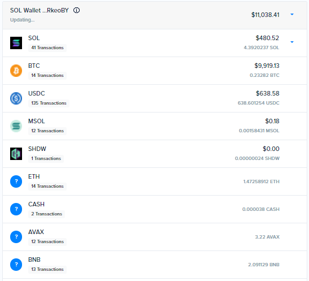Select the BTC asset name

coord(34,66)
